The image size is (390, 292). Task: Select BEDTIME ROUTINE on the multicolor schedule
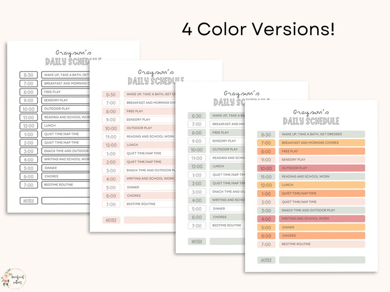click(x=322, y=244)
